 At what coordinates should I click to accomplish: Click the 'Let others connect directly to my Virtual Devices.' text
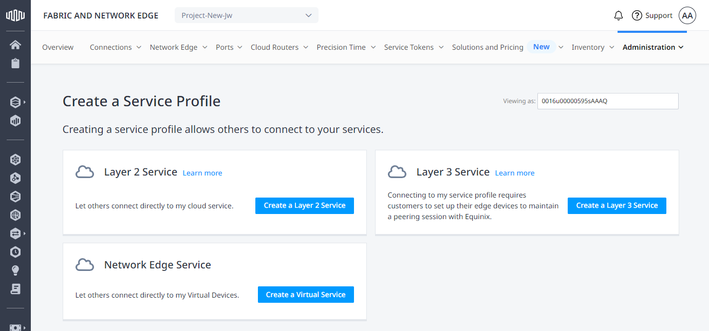[157, 295]
